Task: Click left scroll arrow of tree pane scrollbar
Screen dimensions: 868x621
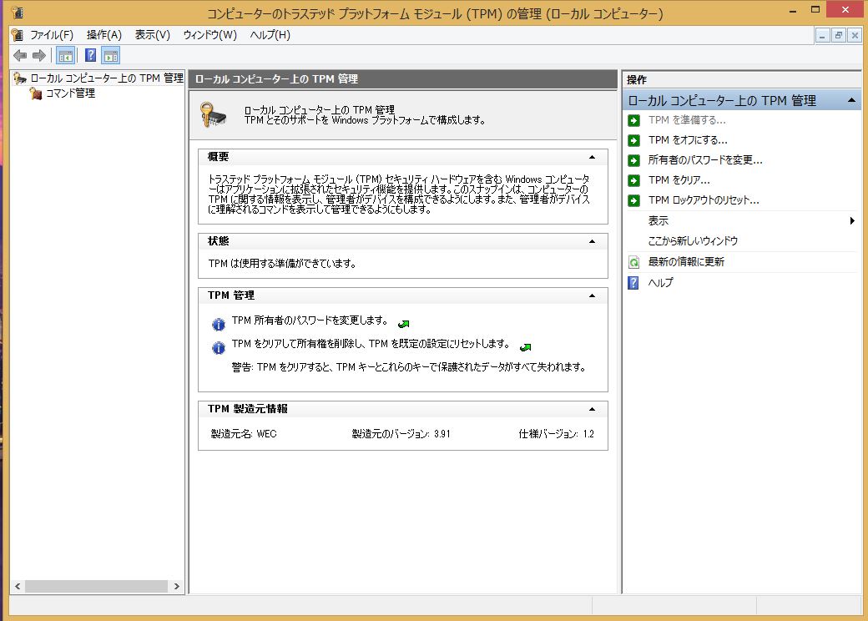Action: pos(18,586)
